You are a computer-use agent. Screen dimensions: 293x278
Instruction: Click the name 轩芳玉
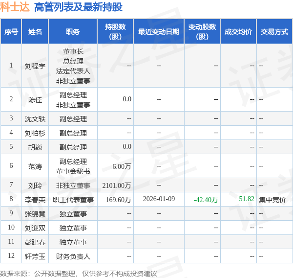click(35, 256)
